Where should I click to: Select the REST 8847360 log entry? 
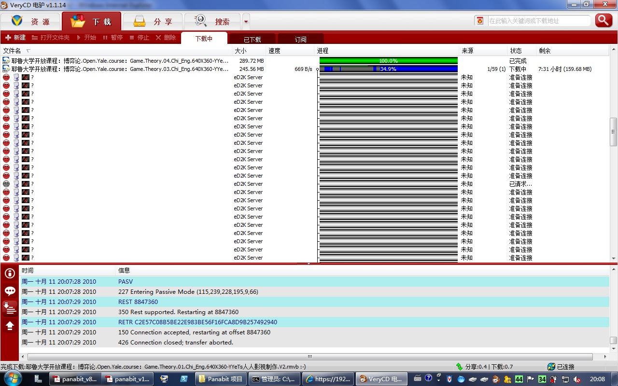click(x=314, y=302)
